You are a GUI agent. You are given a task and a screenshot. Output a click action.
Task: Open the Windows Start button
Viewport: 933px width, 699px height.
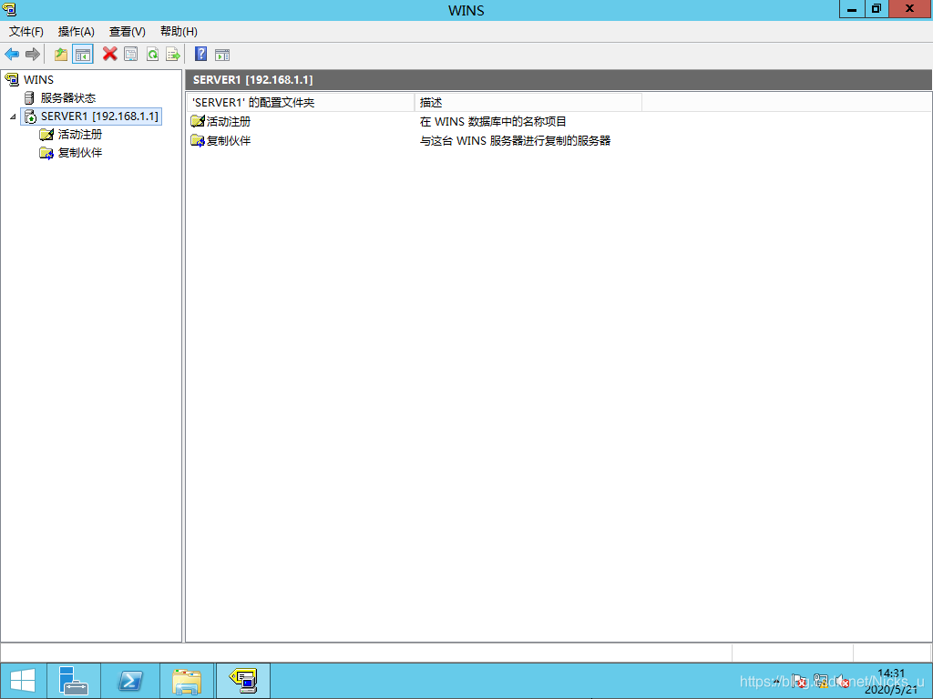click(x=23, y=681)
